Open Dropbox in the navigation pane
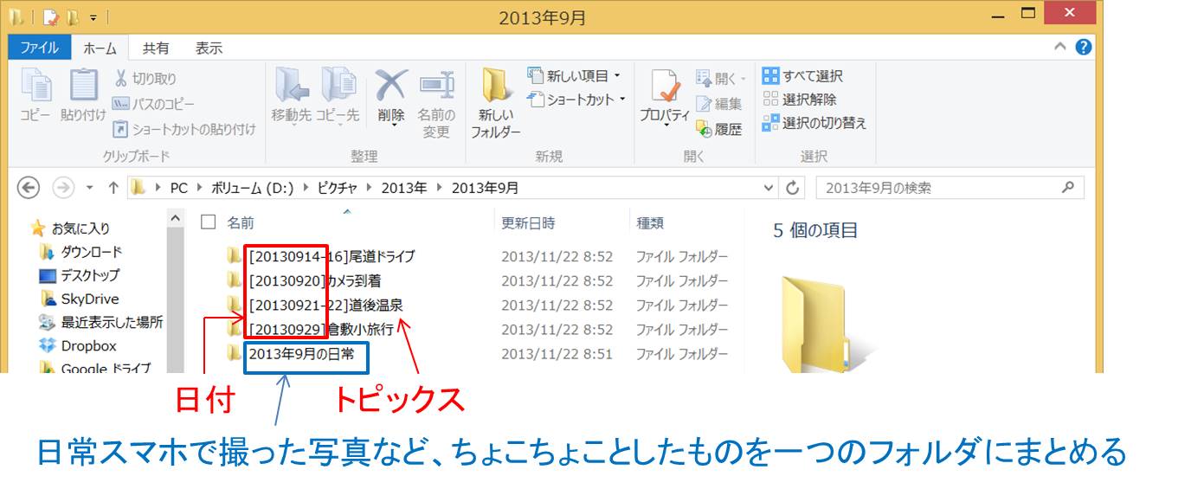 coord(78,345)
